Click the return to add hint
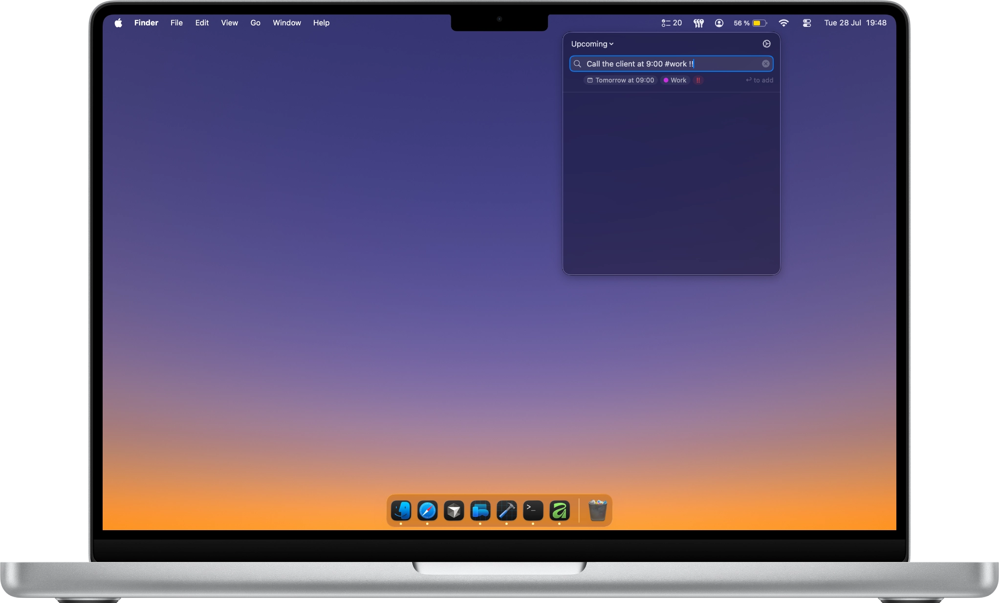 (x=759, y=80)
